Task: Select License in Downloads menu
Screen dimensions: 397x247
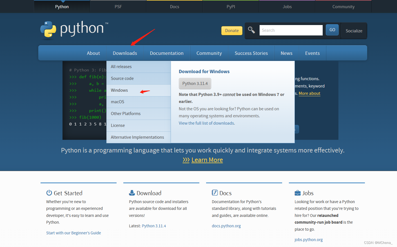Action: [x=139, y=125]
